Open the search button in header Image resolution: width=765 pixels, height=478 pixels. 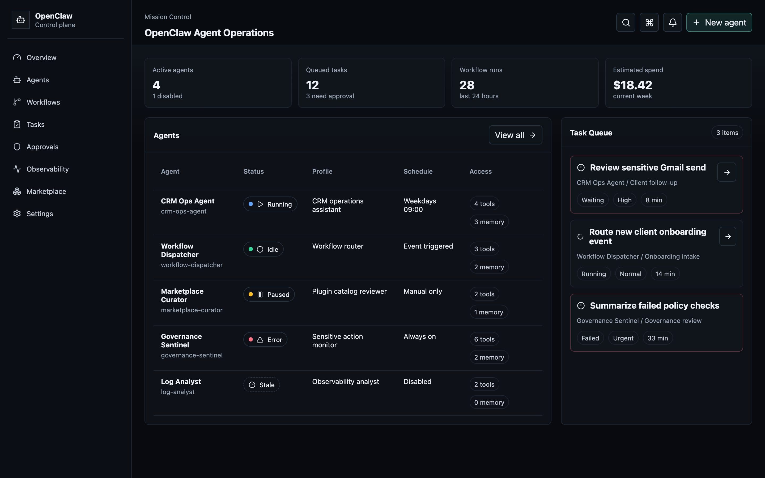[626, 23]
